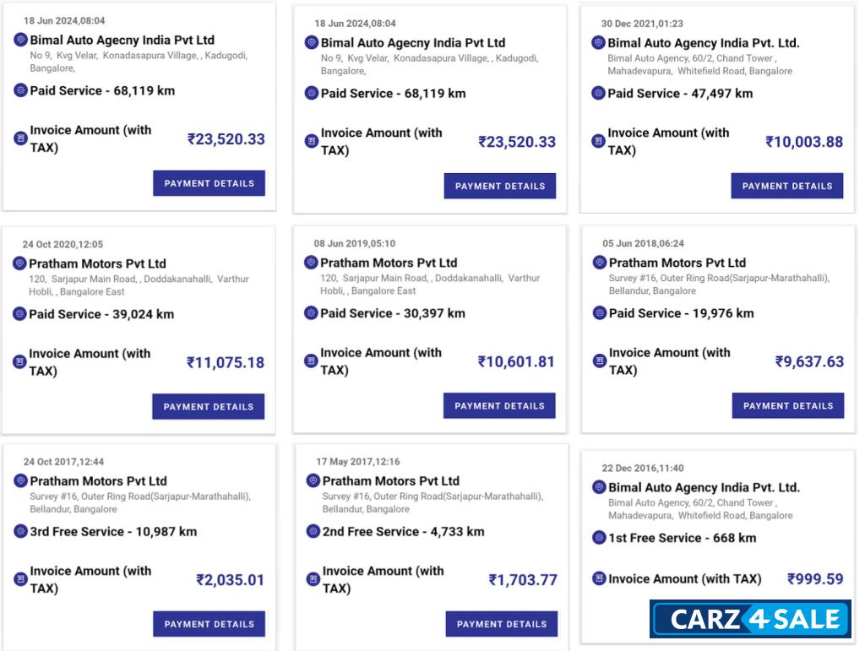865x651 pixels.
Task: Open PAYMENT DETAILS on the ₹10,003.88 invoice card
Action: coord(787,186)
